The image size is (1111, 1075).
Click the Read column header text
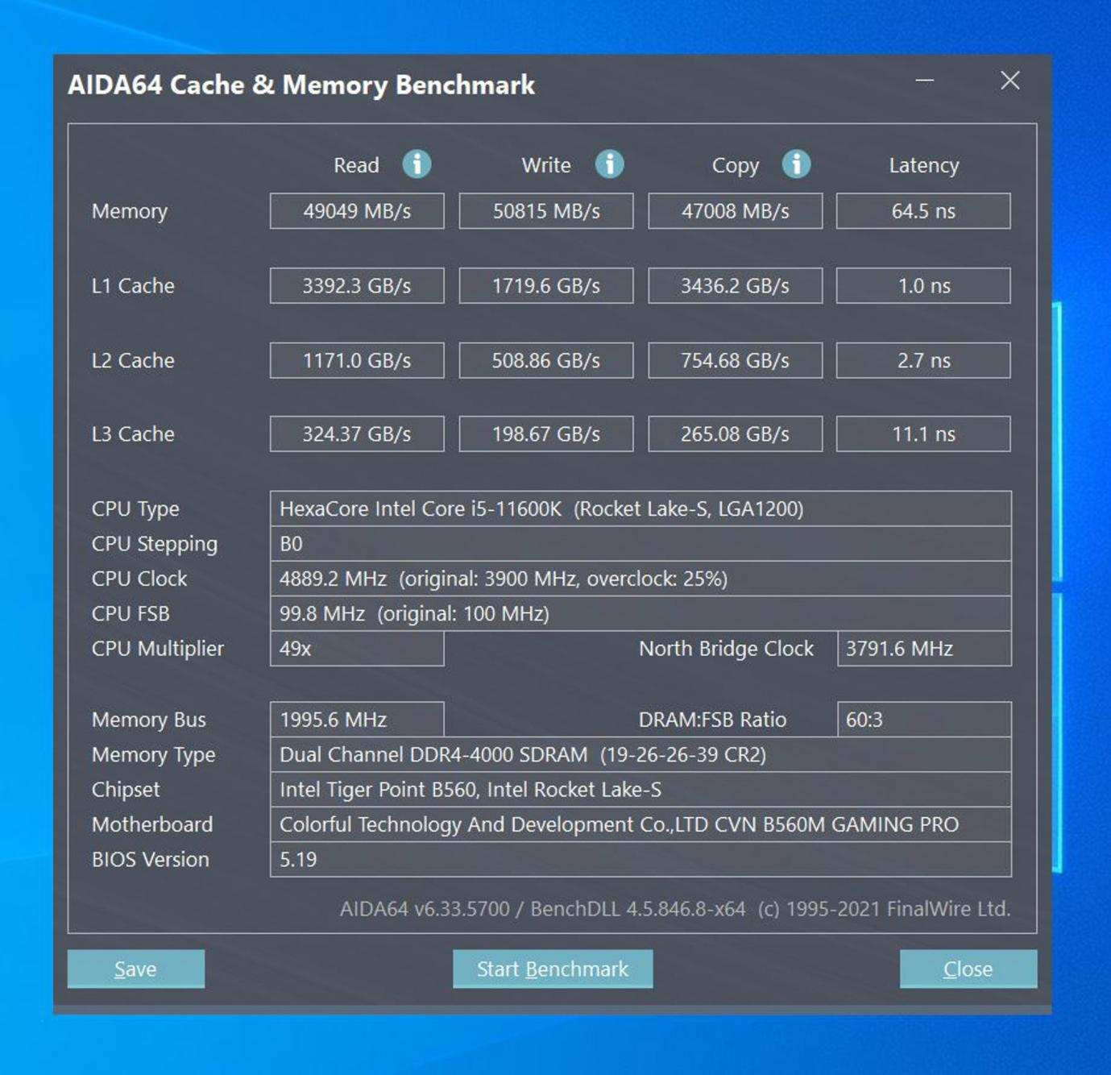(x=356, y=165)
